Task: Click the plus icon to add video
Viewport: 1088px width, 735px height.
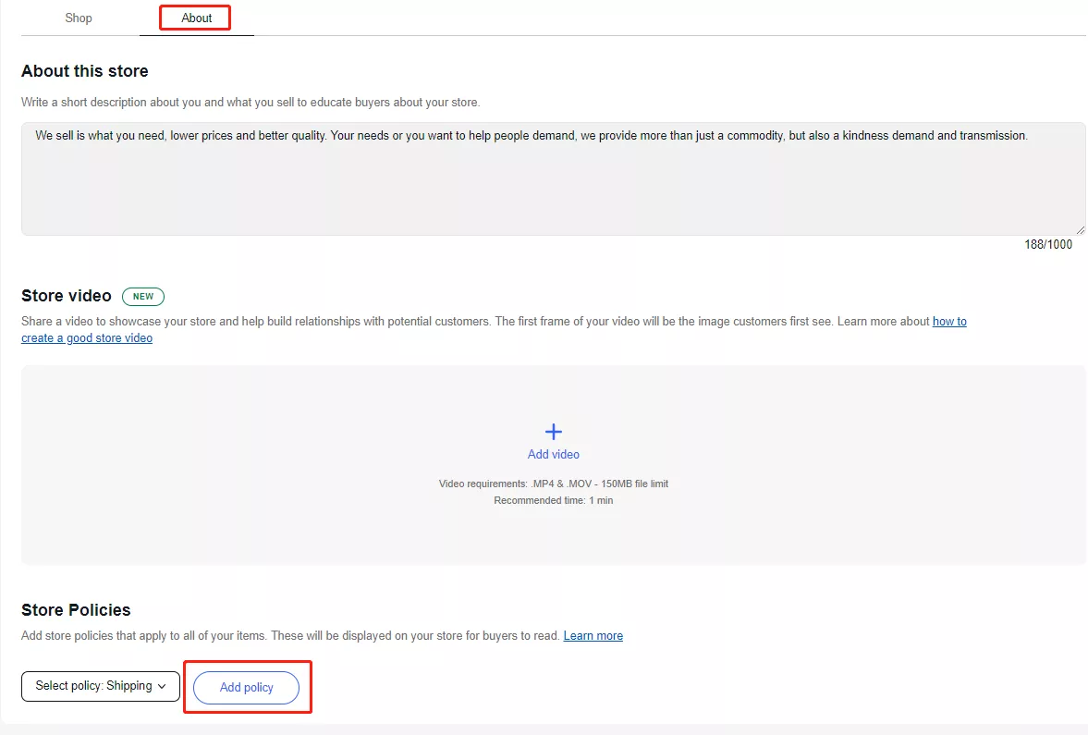Action: [553, 432]
